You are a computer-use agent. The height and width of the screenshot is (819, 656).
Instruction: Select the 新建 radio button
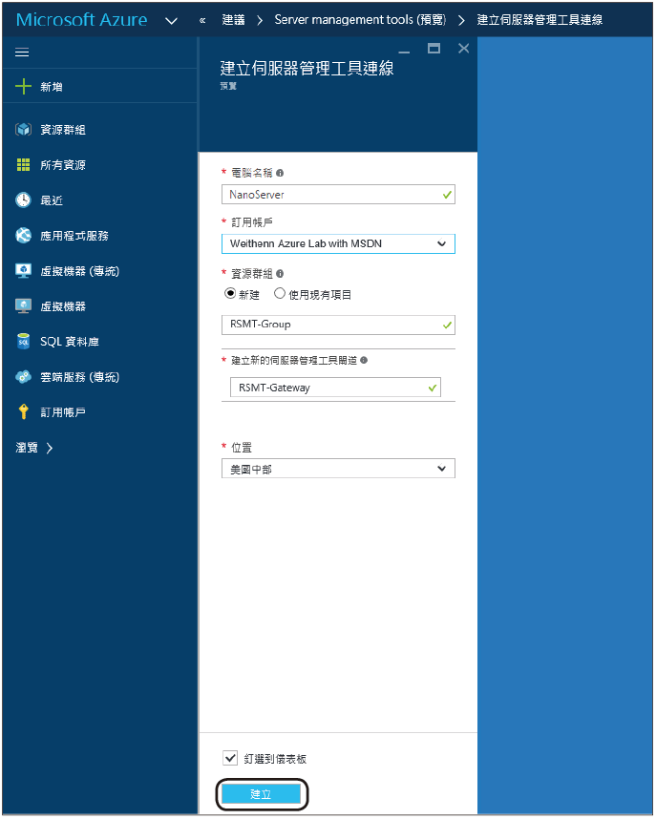[x=230, y=294]
